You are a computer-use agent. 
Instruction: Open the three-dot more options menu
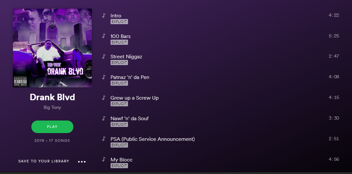coord(82,161)
